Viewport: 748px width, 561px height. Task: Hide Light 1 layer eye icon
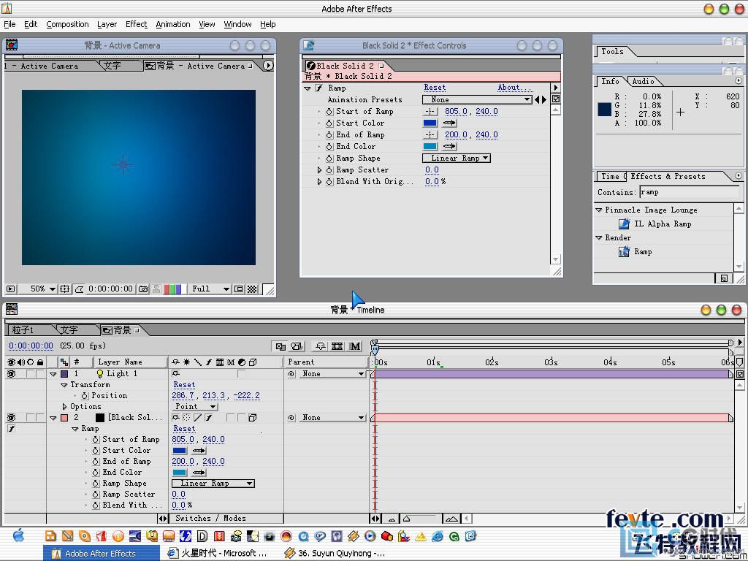pyautogui.click(x=11, y=374)
